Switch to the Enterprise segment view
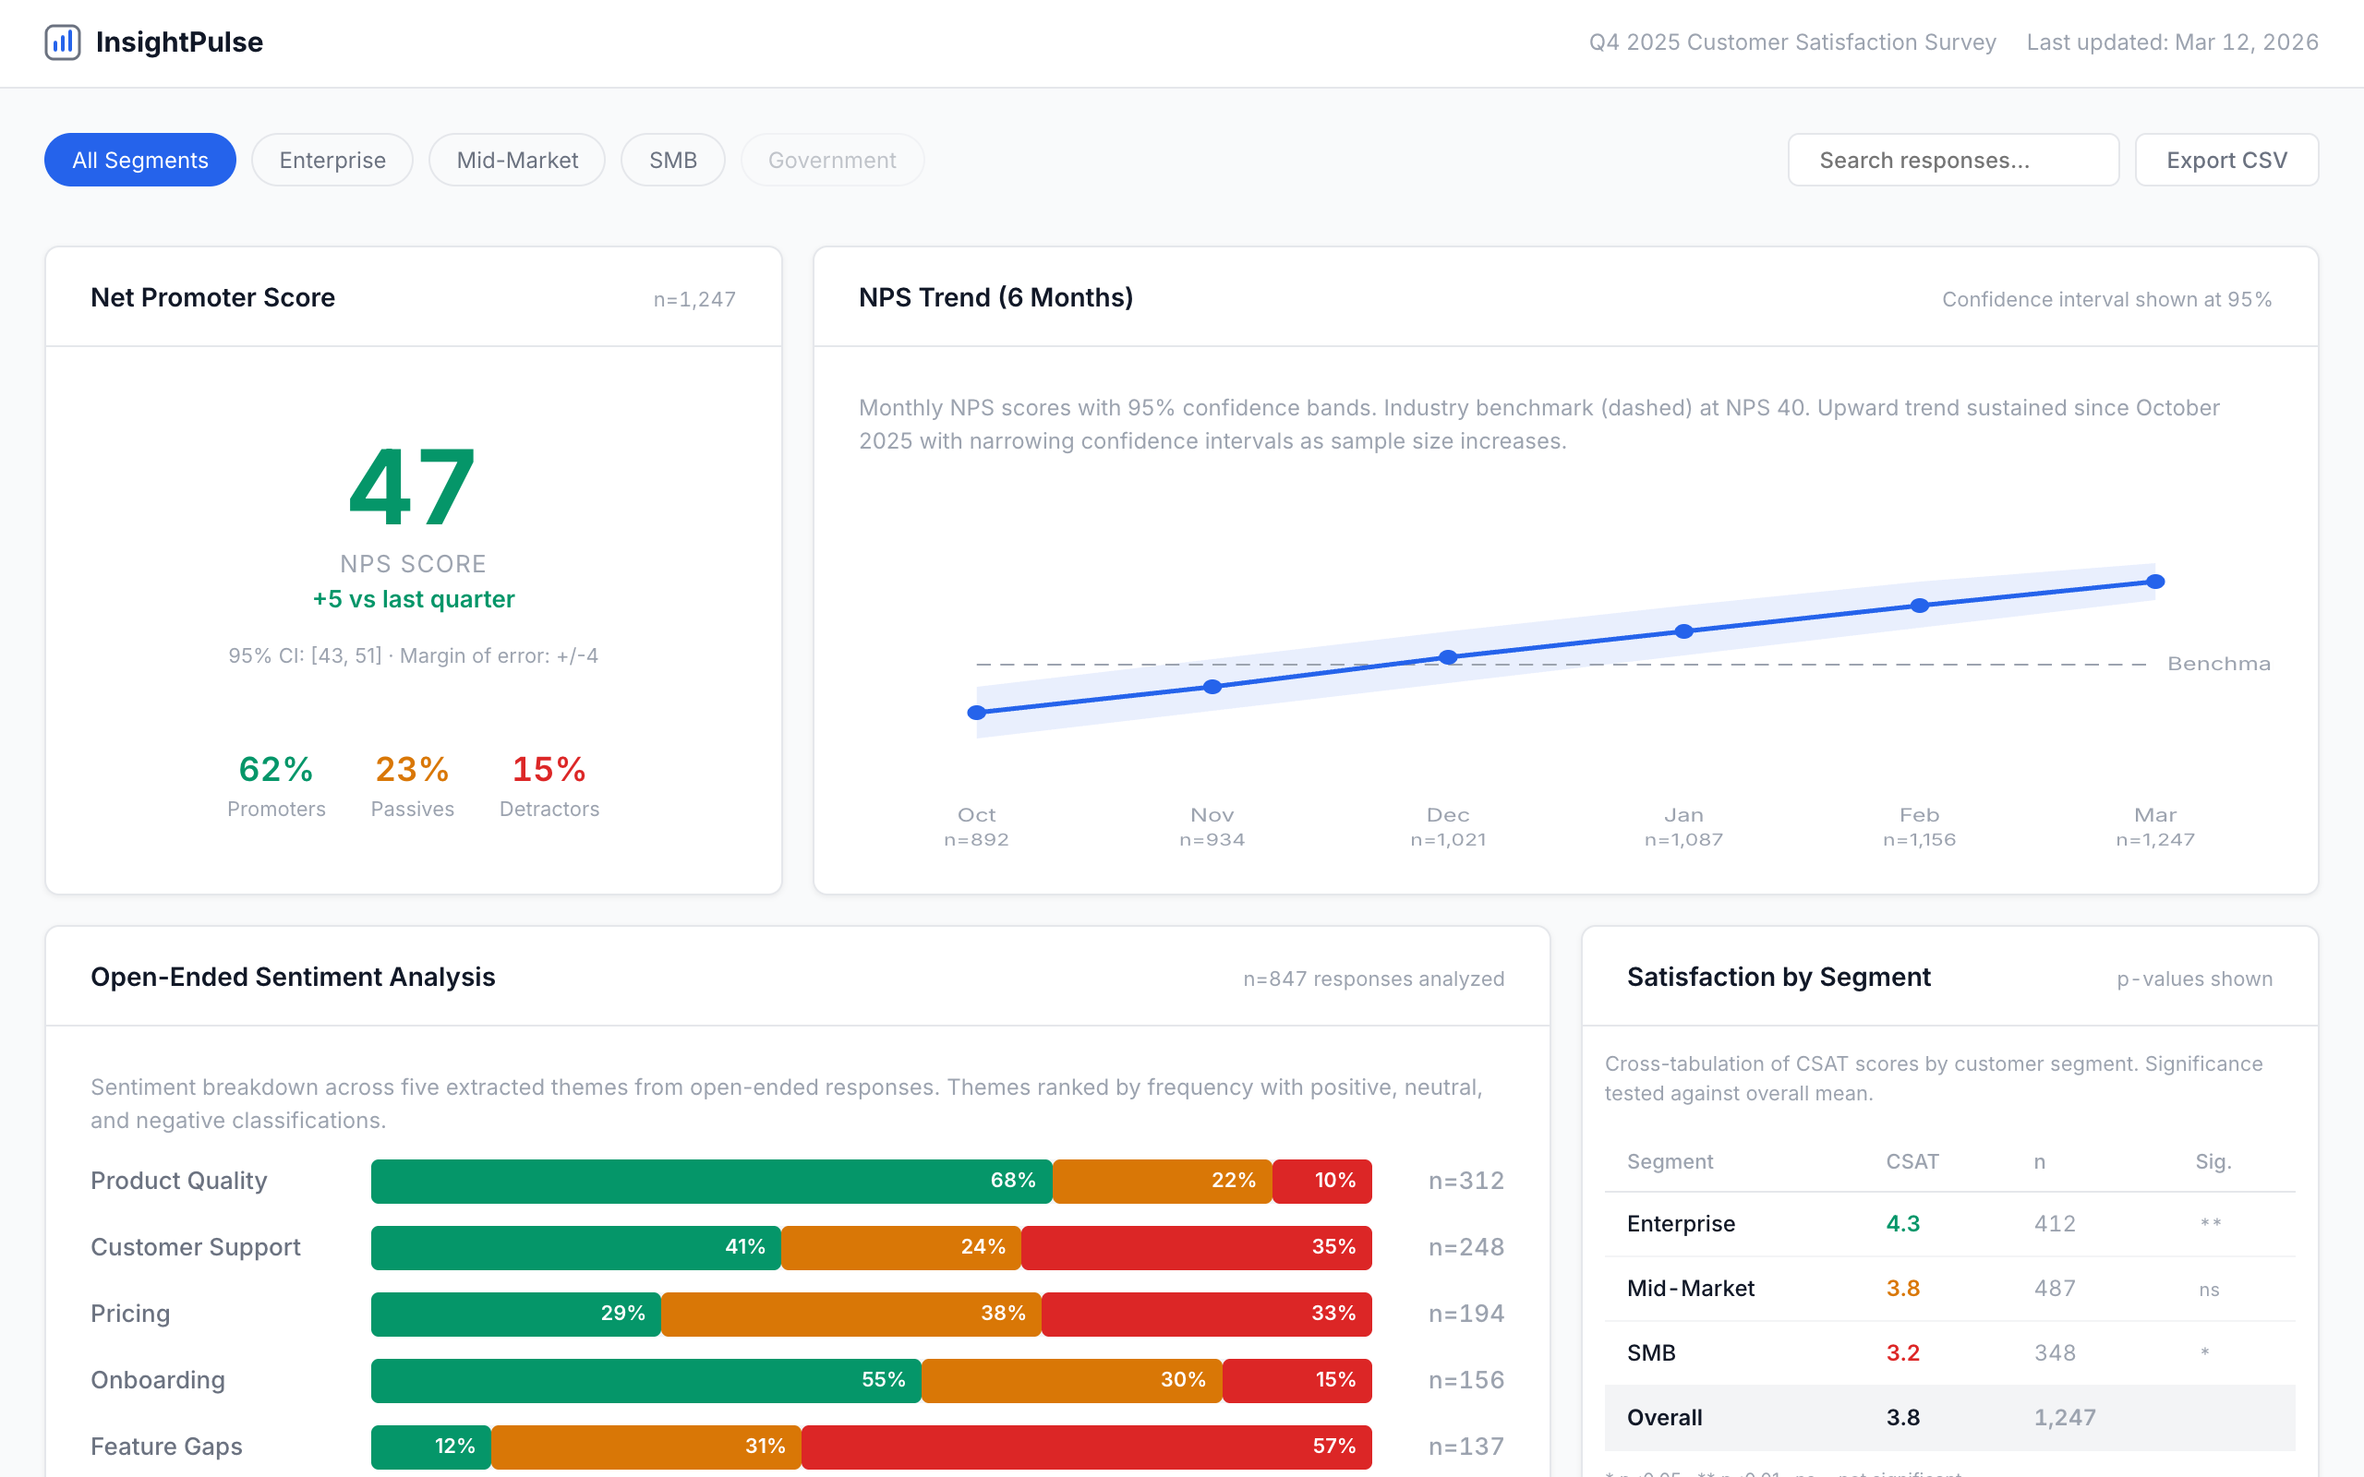 point(332,159)
